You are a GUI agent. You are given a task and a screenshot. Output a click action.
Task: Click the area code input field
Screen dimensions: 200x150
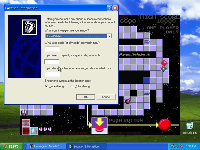[x=52, y=49]
